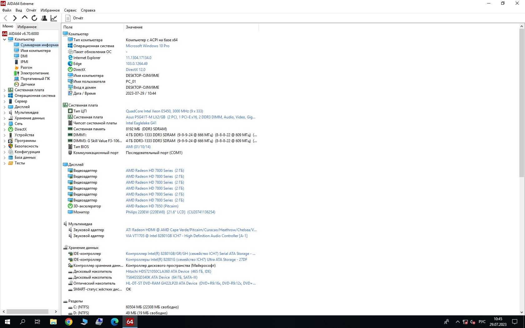
Task: Open the Отчёт menu in the menu bar
Action: point(31,10)
